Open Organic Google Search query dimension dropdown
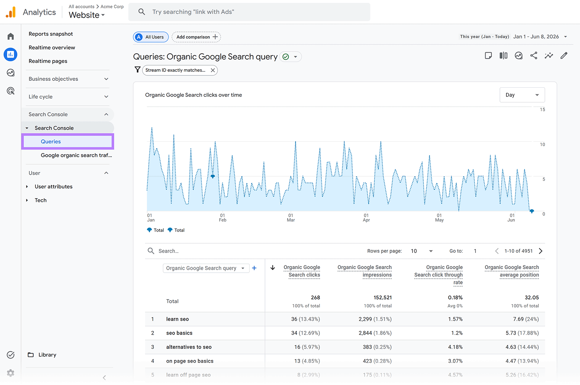The image size is (580, 385). click(206, 268)
